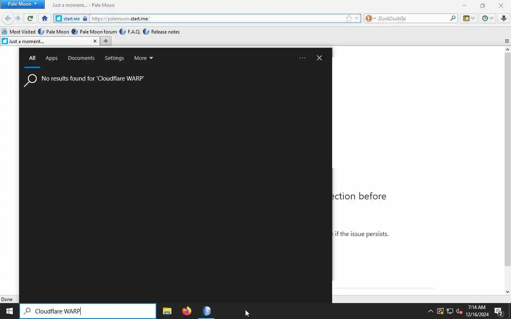This screenshot has height=319, width=511.
Task: Launch Firefox from the taskbar
Action: click(187, 311)
